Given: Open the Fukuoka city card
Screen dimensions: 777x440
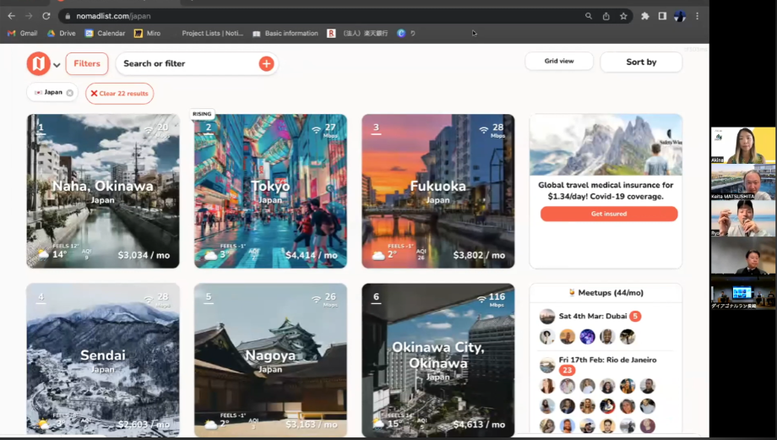Looking at the screenshot, I should pyautogui.click(x=438, y=191).
